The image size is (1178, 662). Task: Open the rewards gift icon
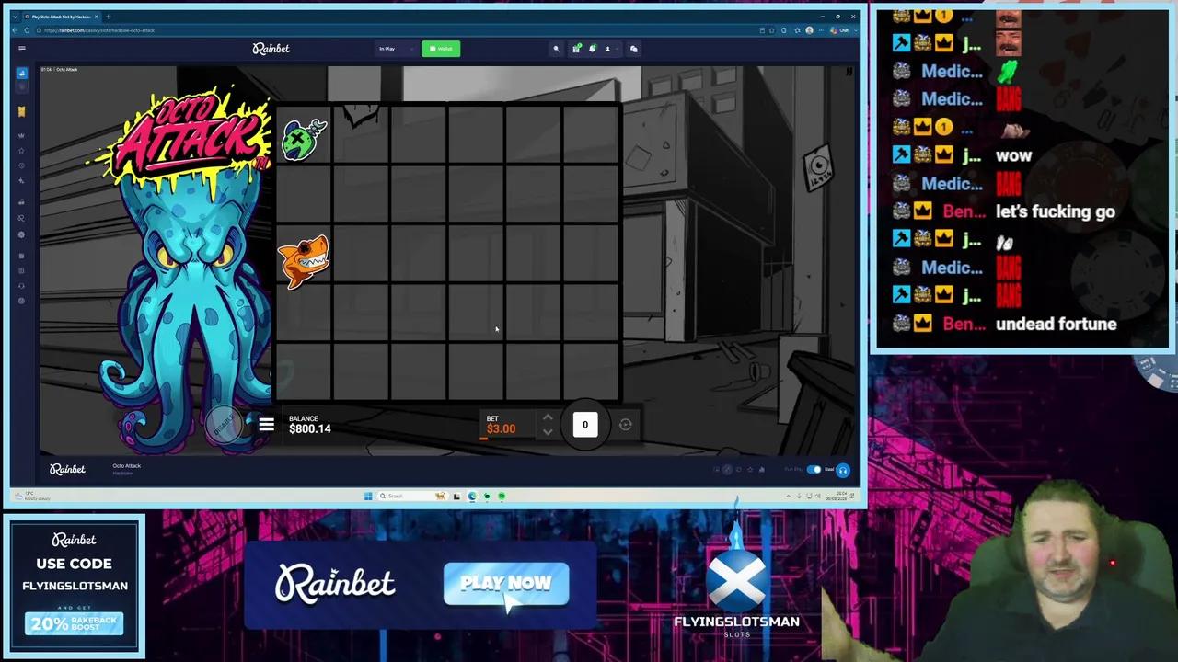576,49
